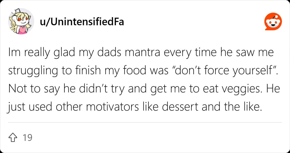Viewport: 290px width, 153px height.
Task: Open the u/UnintensifiedFa profile link
Action: tap(82, 22)
